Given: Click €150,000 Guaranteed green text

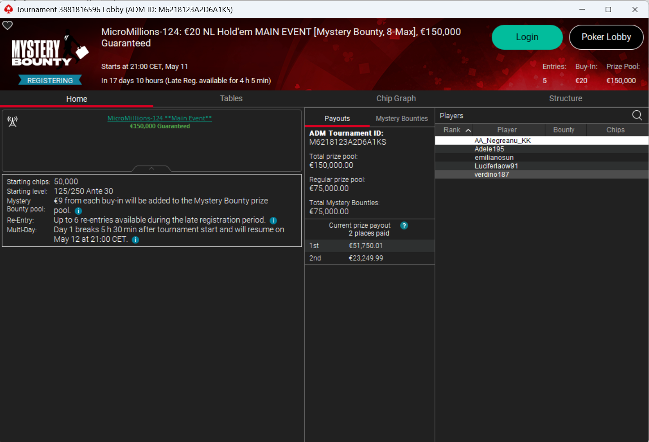Looking at the screenshot, I should click(160, 126).
